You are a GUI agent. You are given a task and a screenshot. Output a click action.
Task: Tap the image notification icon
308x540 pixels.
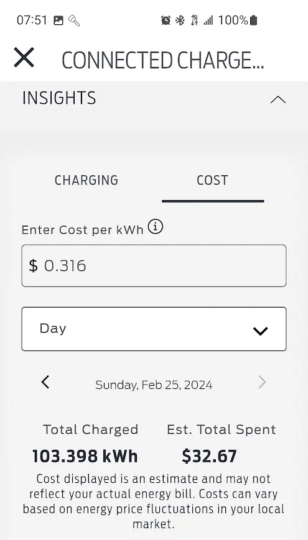tap(58, 21)
